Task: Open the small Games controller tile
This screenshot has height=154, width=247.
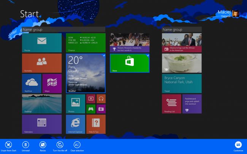Action: (x=91, y=109)
